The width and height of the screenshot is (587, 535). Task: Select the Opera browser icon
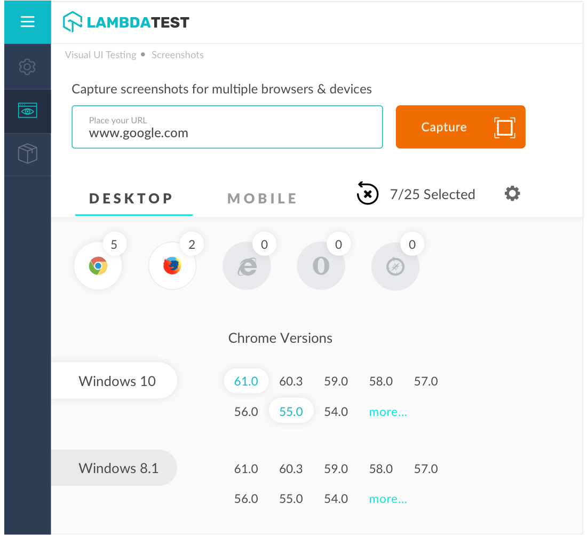(321, 266)
